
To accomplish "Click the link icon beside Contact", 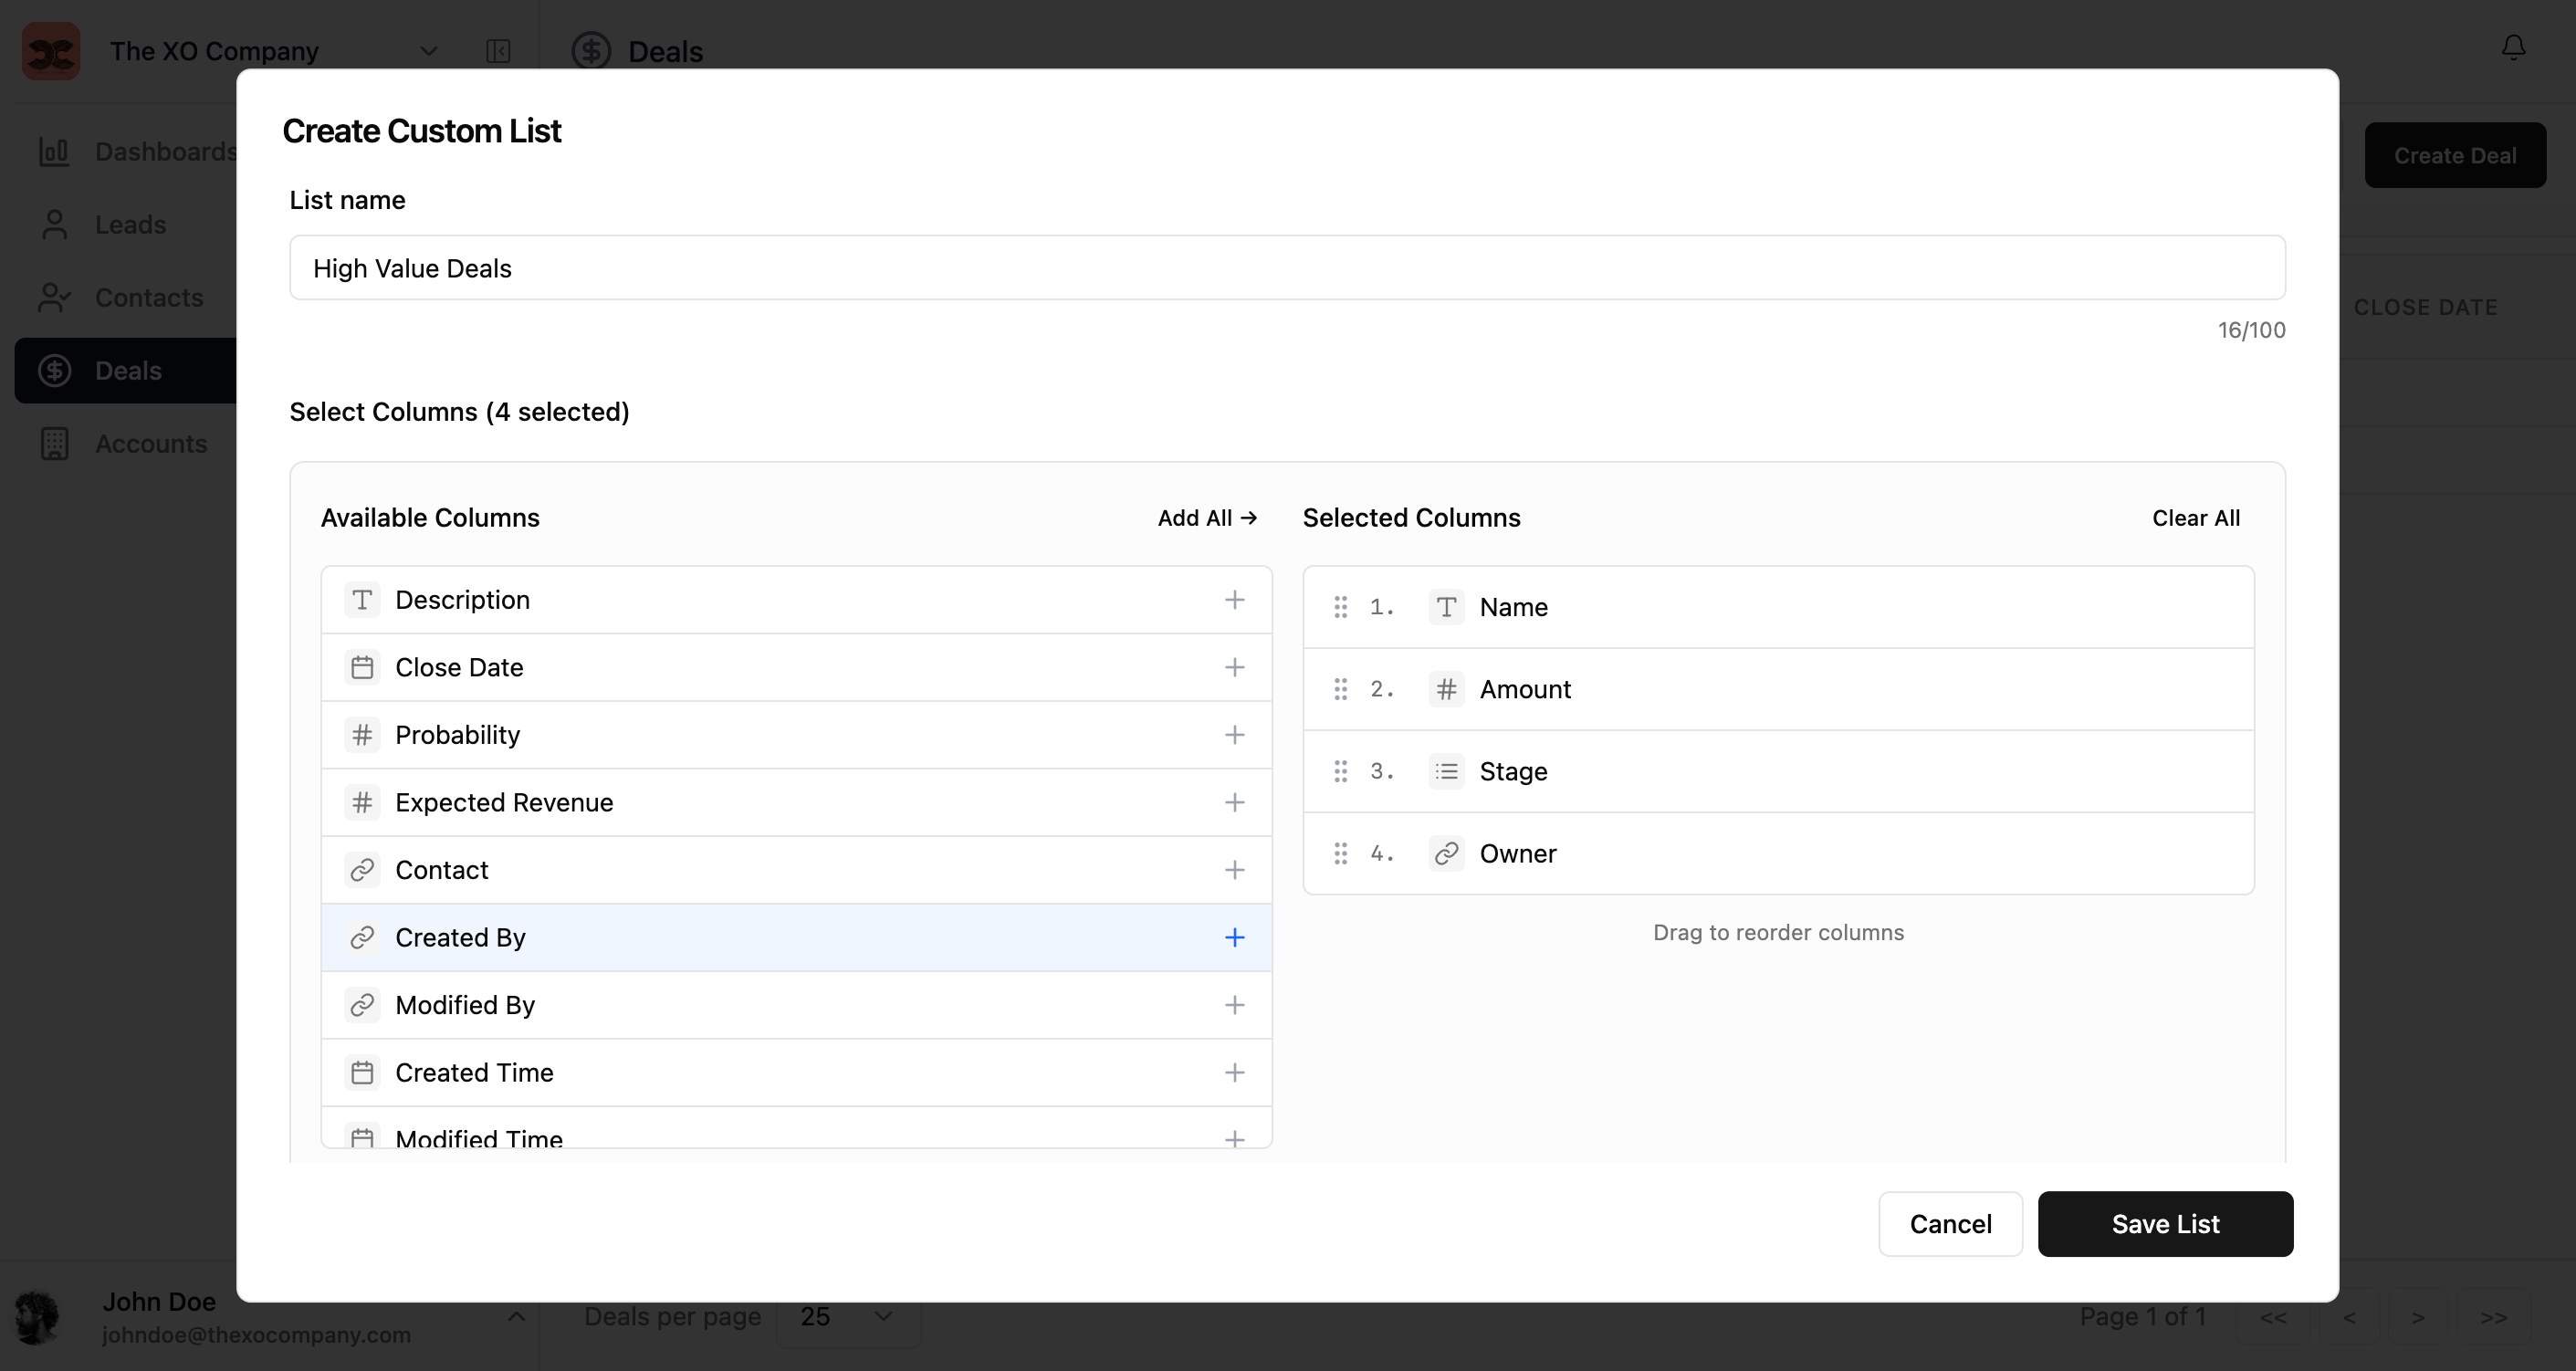I will coord(362,870).
